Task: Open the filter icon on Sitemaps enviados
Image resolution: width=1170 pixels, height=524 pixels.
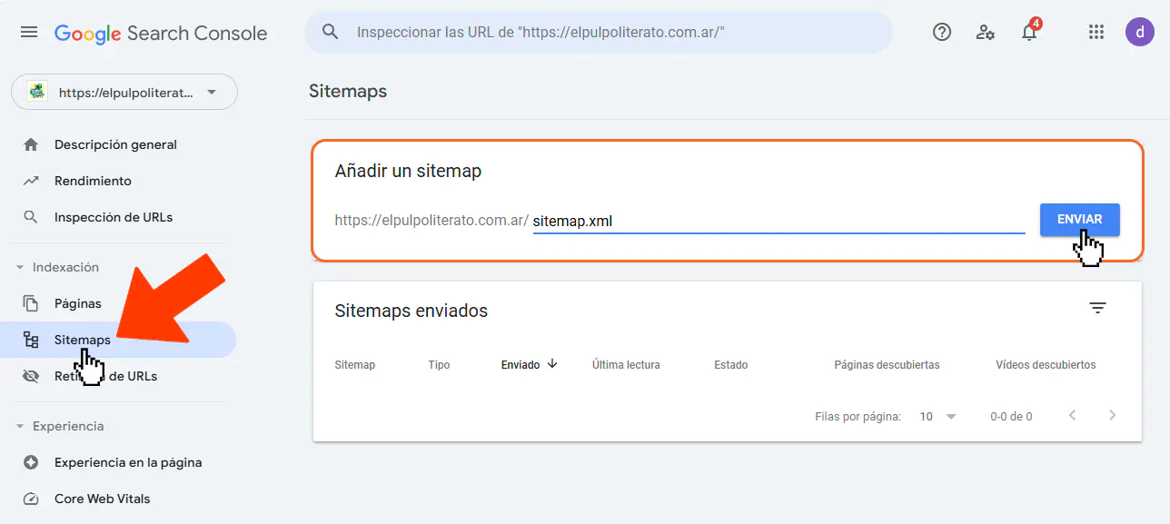Action: [x=1097, y=308]
